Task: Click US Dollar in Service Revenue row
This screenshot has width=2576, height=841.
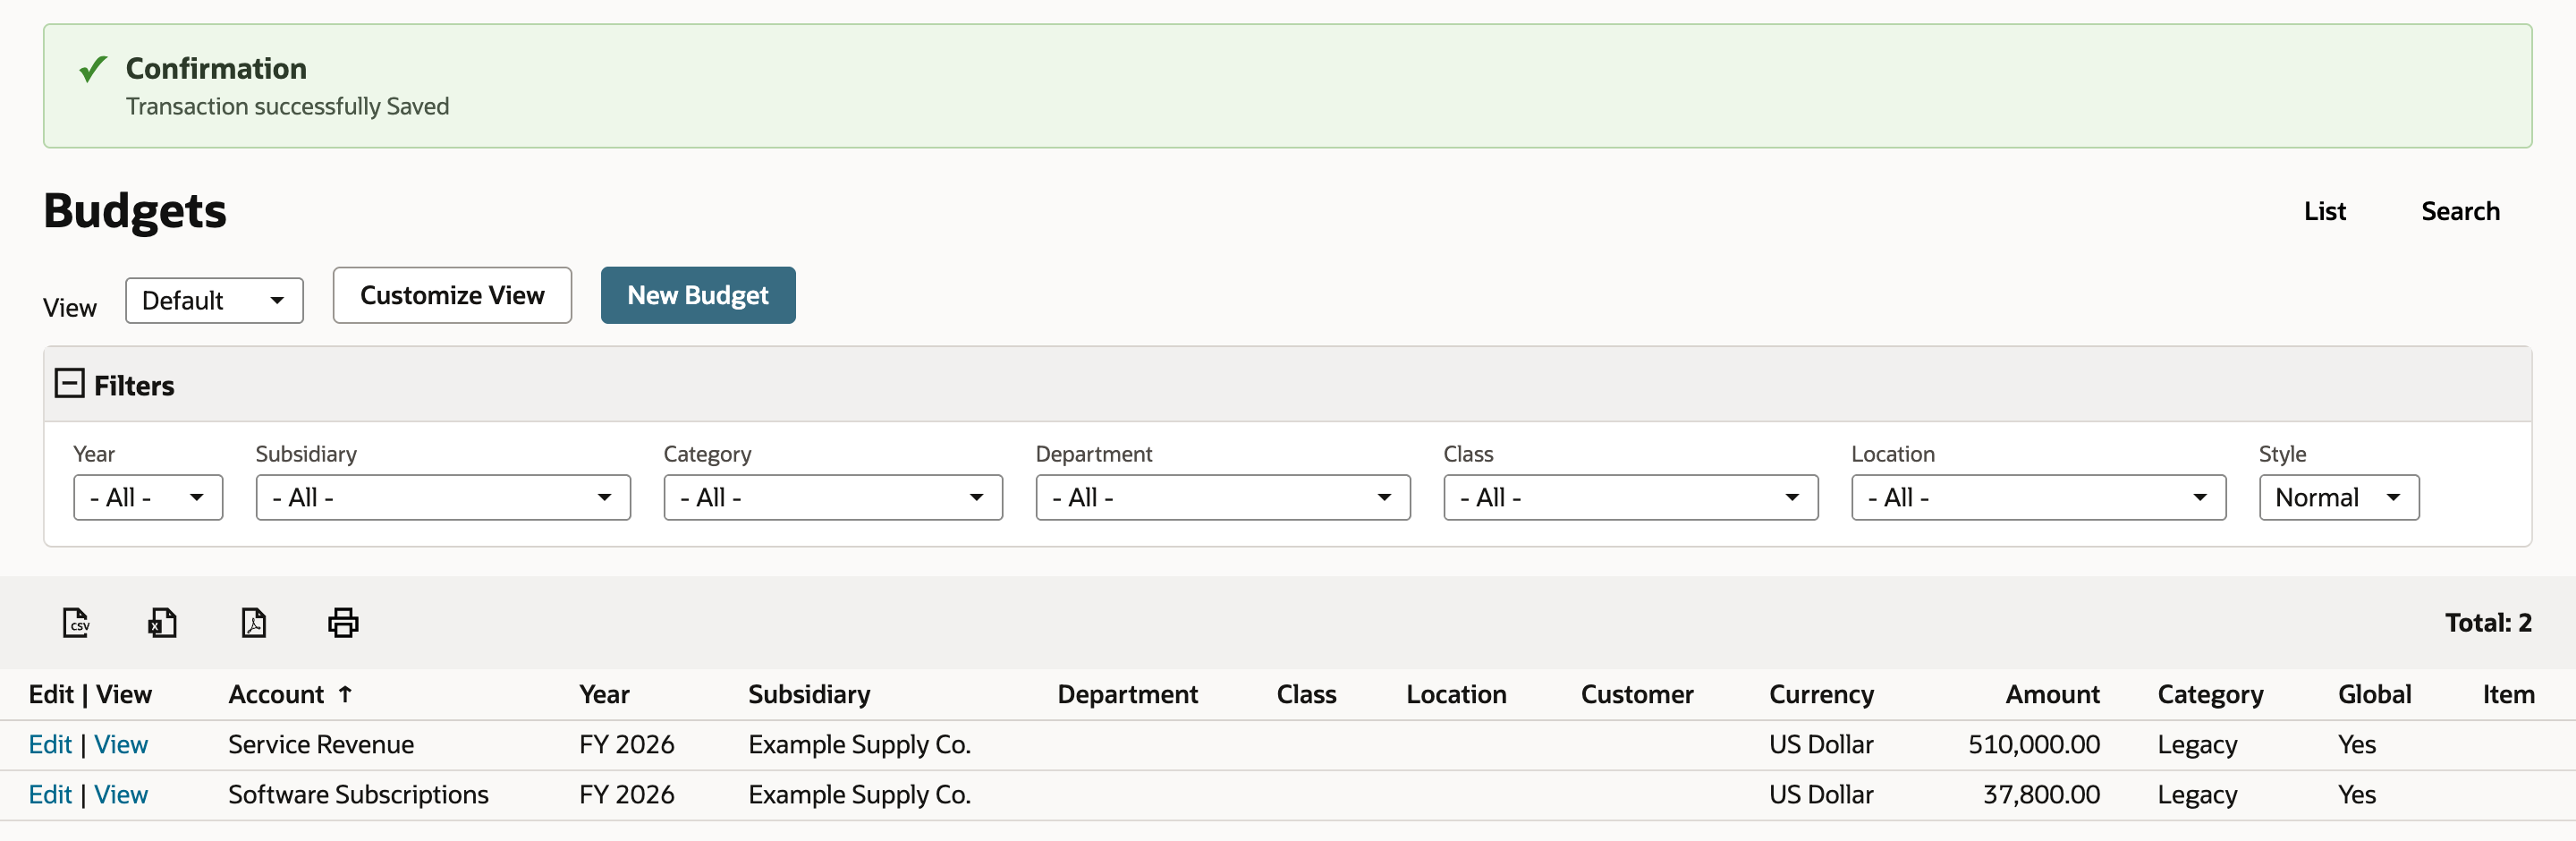Action: click(1821, 744)
